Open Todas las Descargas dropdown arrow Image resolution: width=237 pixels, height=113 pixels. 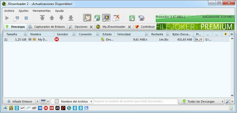(x=222, y=101)
